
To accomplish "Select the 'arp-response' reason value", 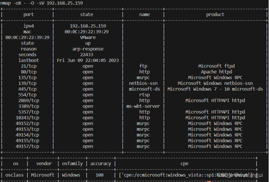I will (x=88, y=49).
